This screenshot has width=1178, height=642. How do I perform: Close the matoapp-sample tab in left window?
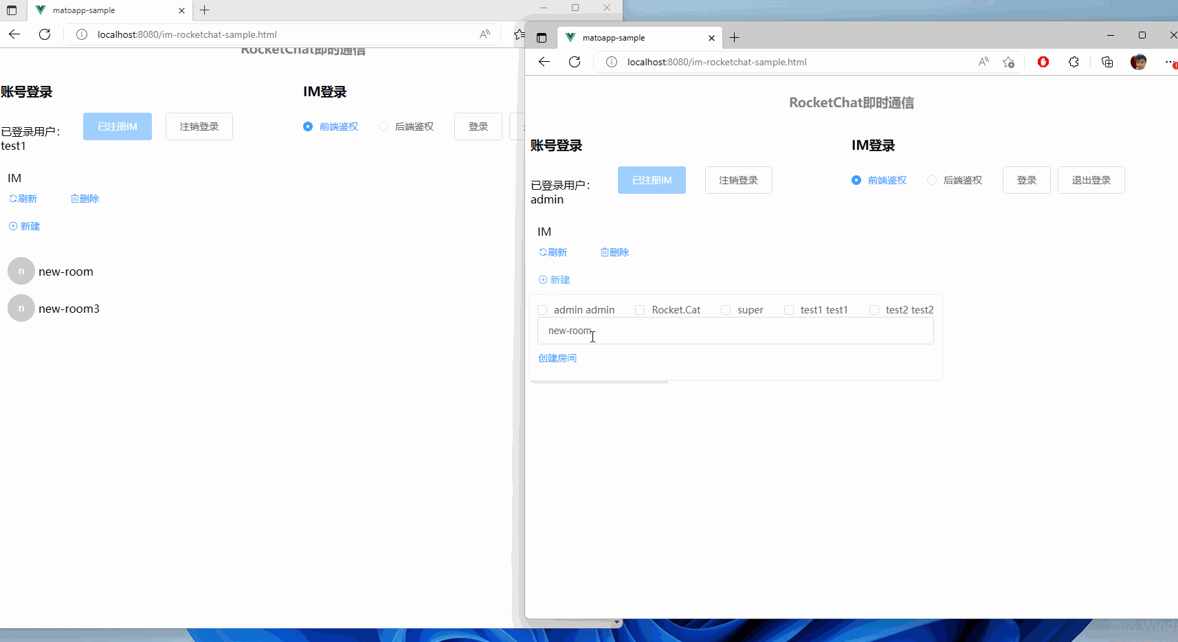point(181,10)
